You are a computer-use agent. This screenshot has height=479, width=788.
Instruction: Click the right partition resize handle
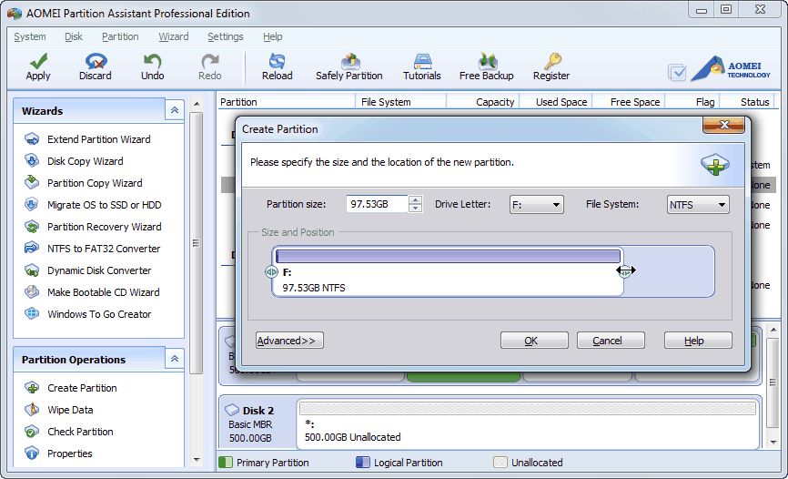coord(624,271)
